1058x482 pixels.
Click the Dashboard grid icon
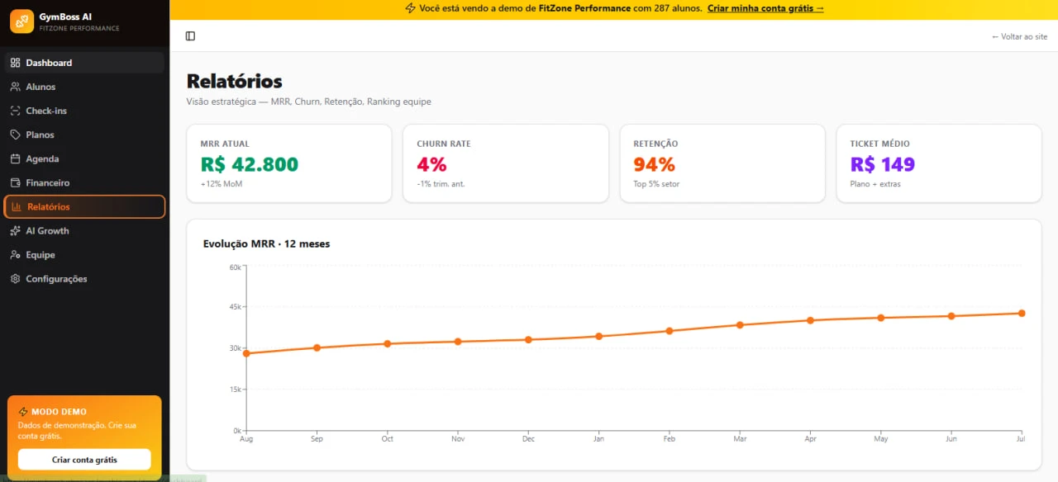coord(15,63)
